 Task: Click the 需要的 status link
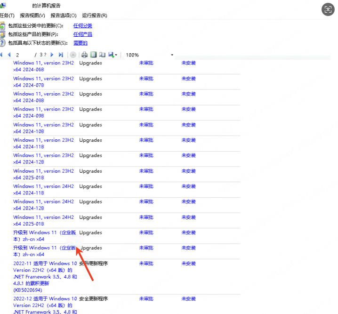(80, 43)
